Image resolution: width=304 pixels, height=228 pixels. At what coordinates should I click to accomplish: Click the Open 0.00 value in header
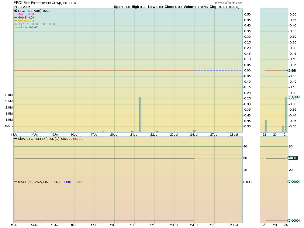click(x=122, y=7)
